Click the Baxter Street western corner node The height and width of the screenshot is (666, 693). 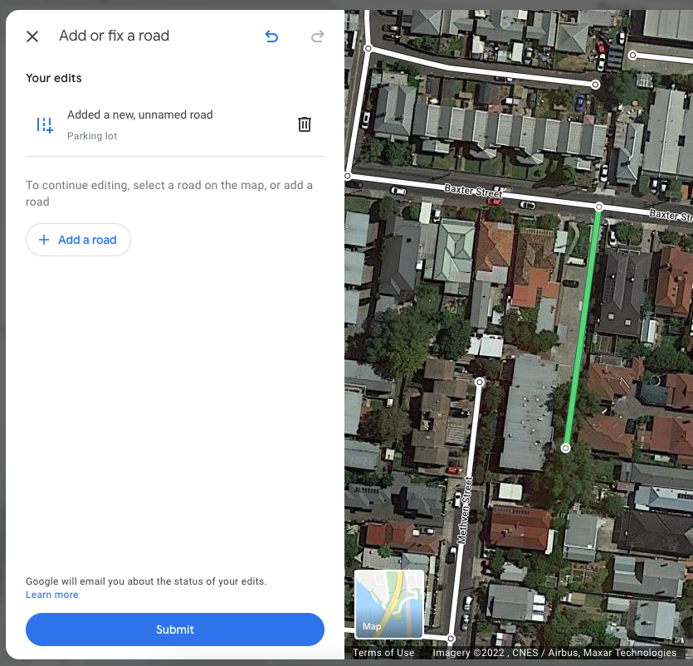348,176
